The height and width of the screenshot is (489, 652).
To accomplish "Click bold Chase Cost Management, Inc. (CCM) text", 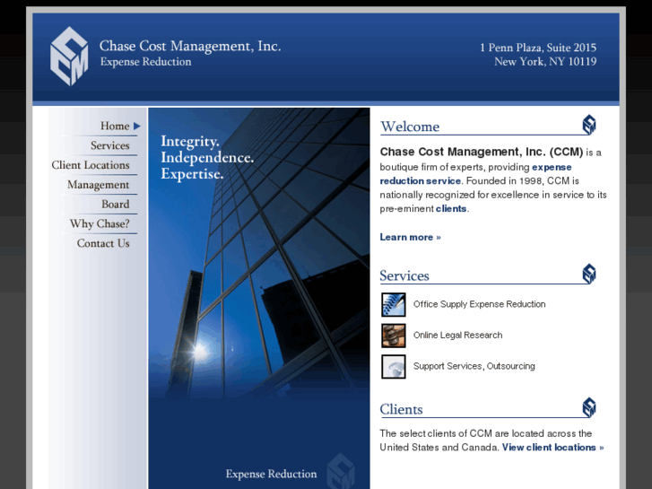I will pyautogui.click(x=482, y=152).
